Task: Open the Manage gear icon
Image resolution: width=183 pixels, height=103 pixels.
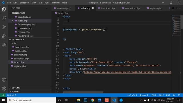Action: tap(4, 88)
